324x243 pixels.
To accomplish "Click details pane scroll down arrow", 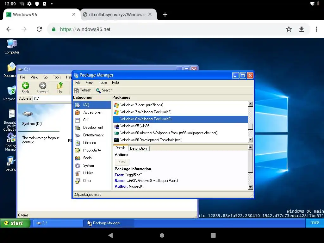I will [x=251, y=187].
